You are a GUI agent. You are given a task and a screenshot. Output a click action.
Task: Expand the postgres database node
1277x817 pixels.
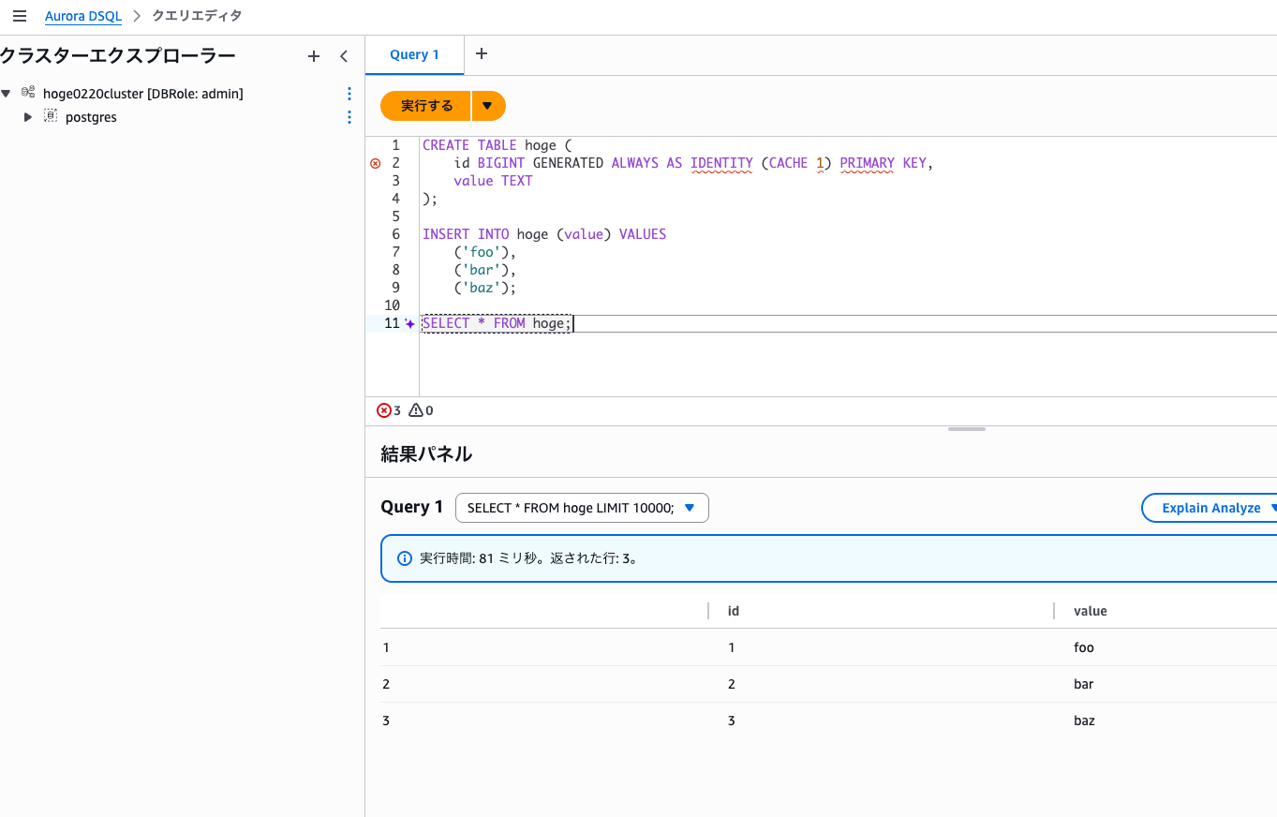28,117
